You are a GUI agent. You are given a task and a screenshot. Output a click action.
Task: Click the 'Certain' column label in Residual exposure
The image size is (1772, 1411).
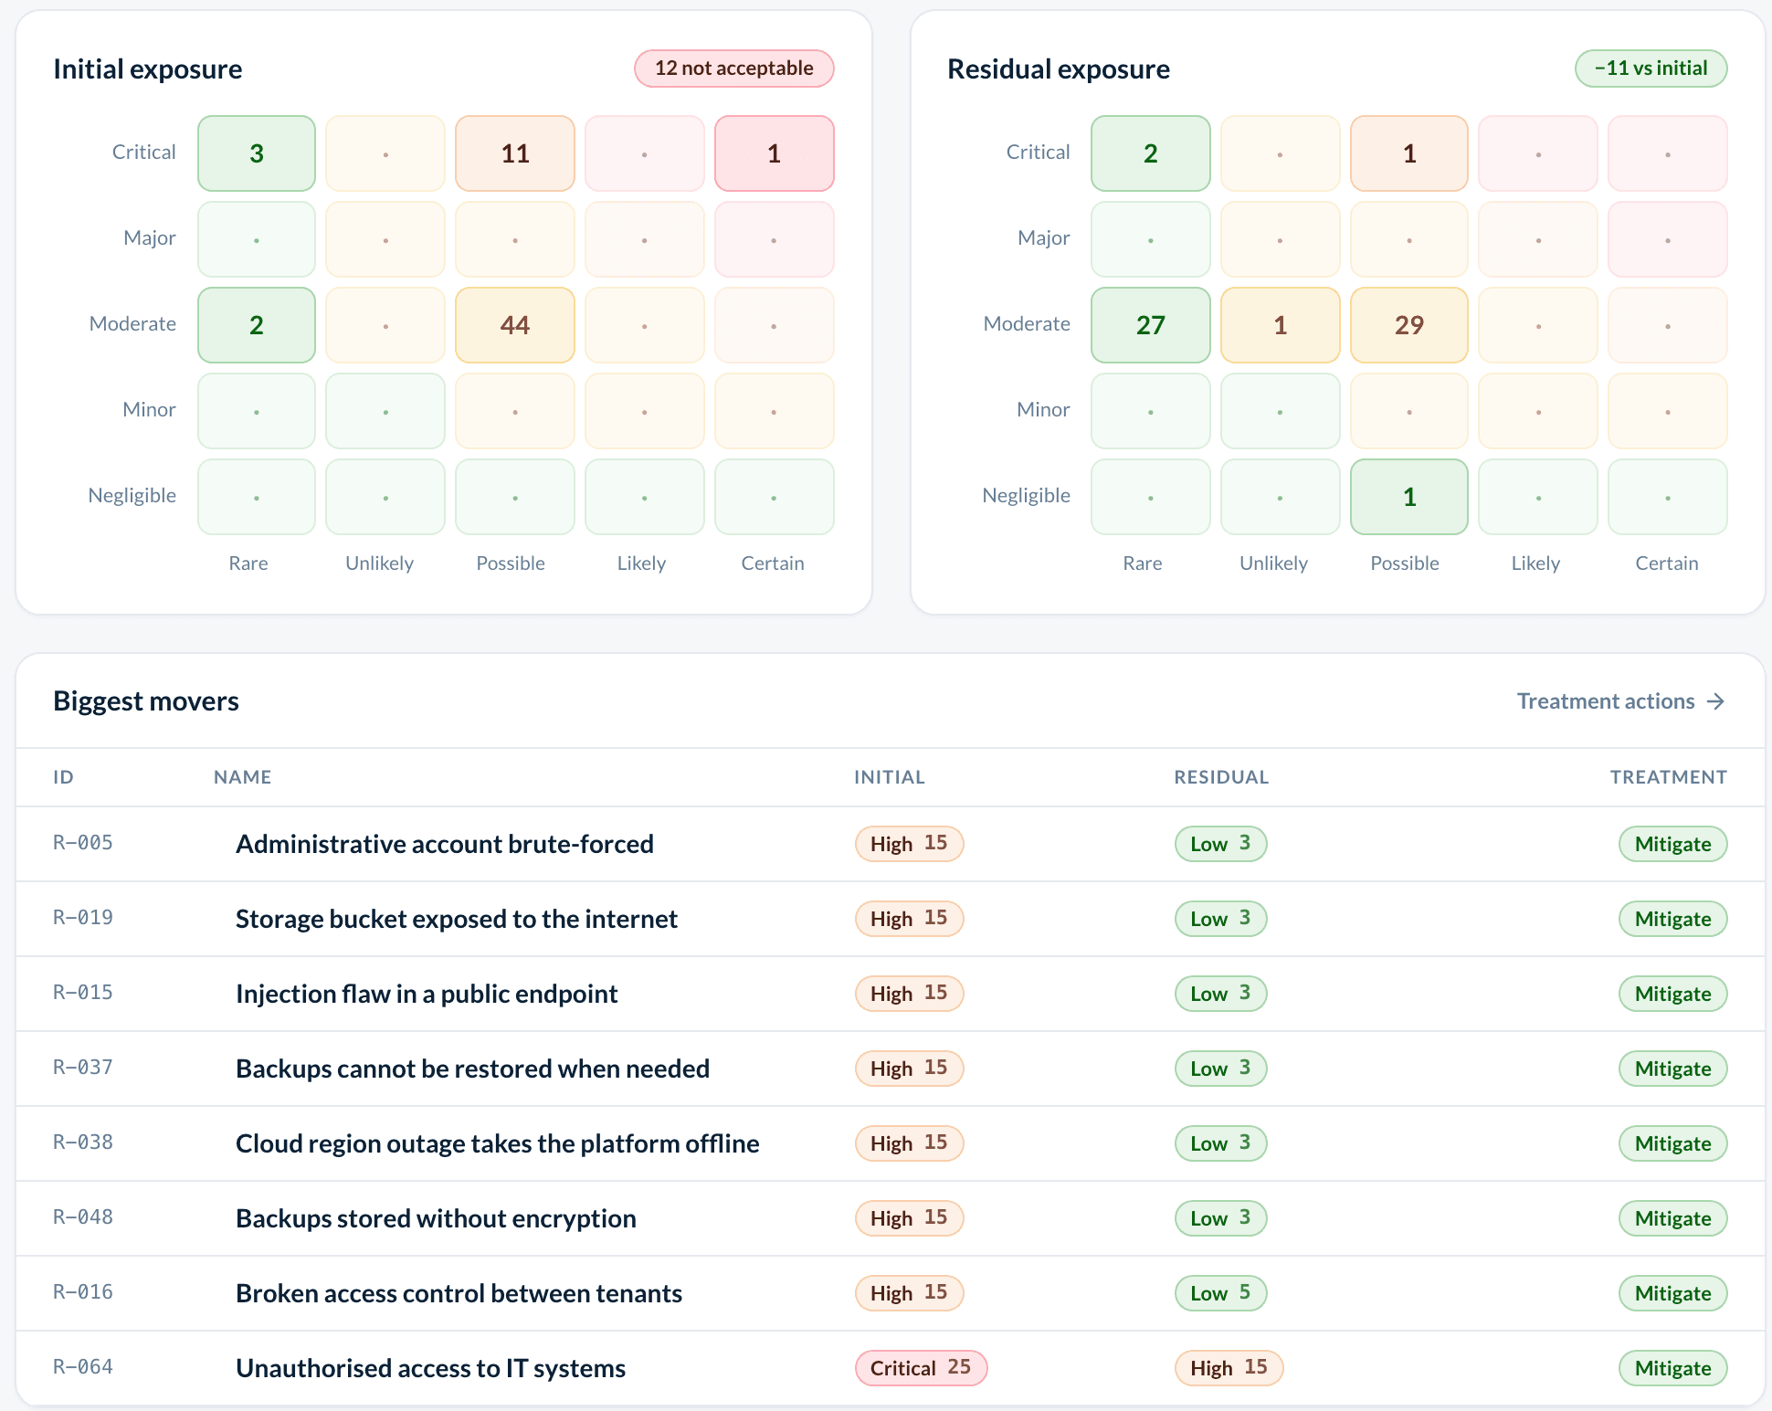1667,563
